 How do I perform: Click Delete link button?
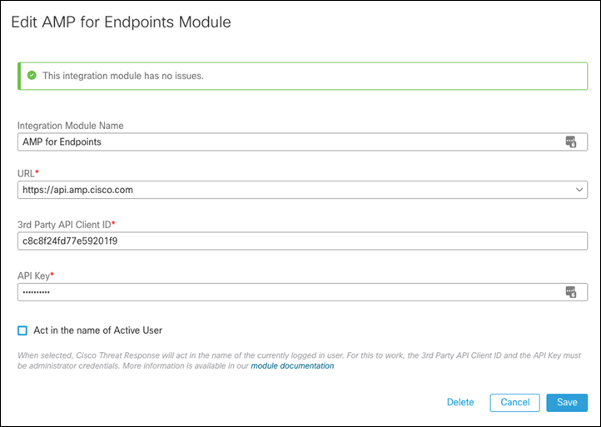tap(460, 403)
